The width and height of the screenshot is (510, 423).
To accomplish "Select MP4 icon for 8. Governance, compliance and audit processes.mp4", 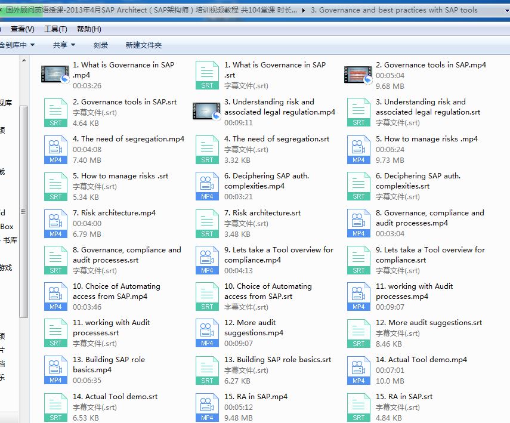I will (x=358, y=223).
